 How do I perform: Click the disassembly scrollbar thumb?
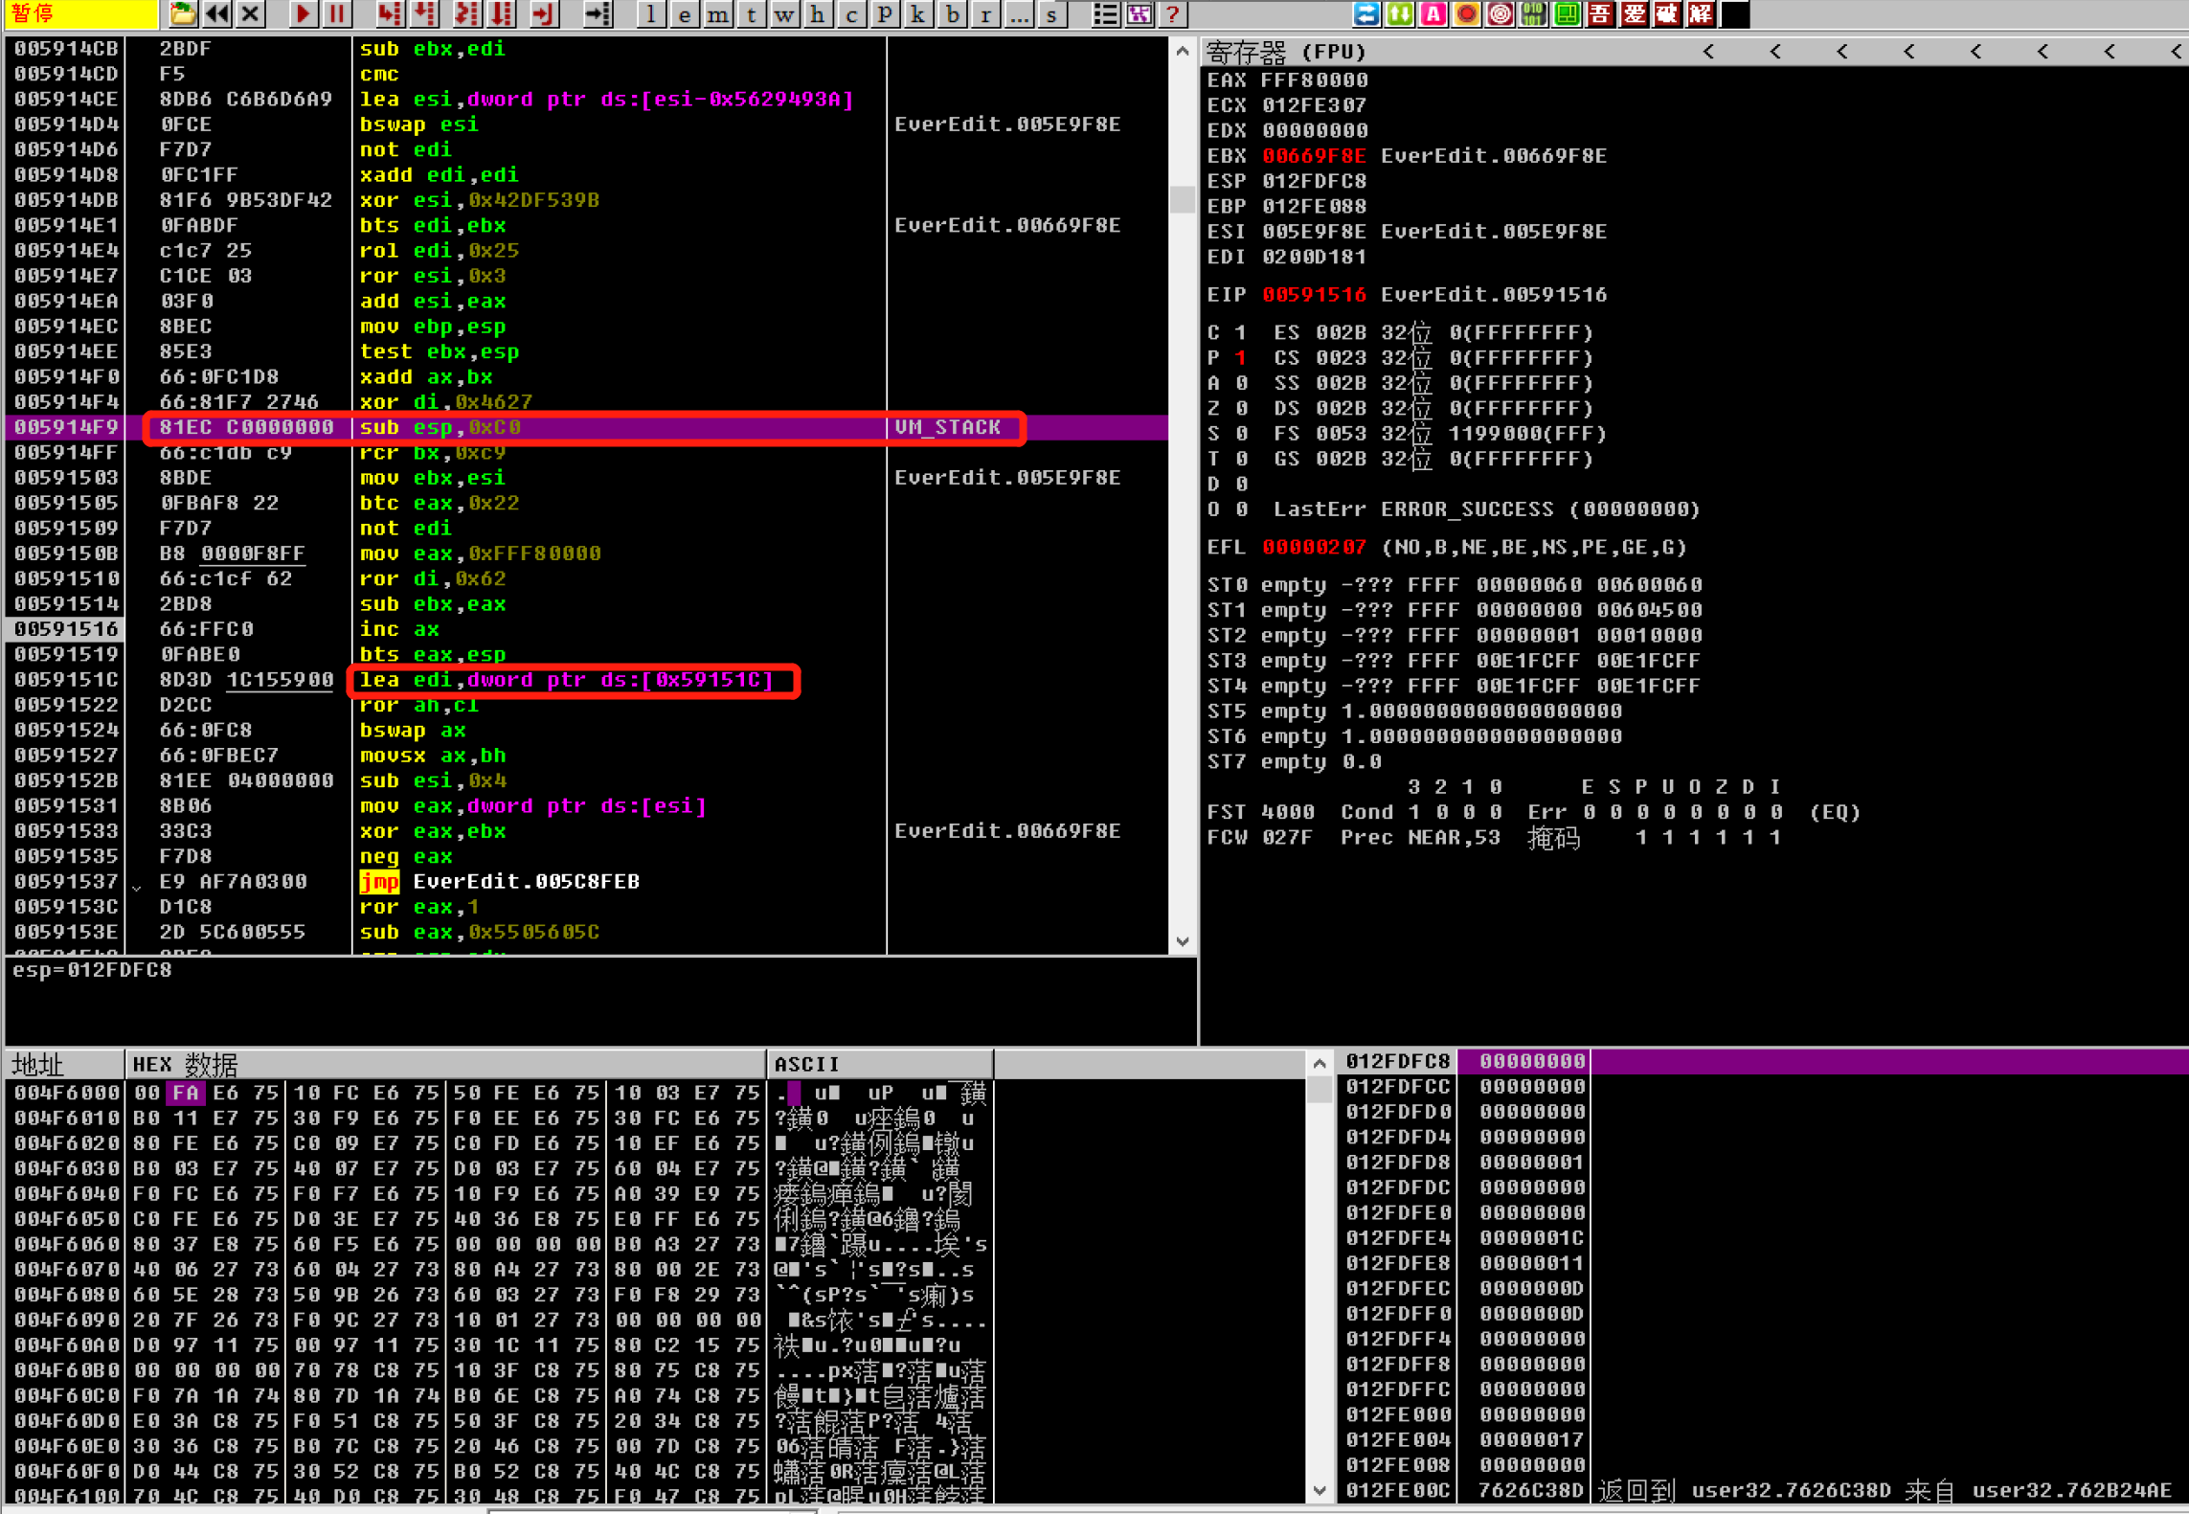[1183, 199]
